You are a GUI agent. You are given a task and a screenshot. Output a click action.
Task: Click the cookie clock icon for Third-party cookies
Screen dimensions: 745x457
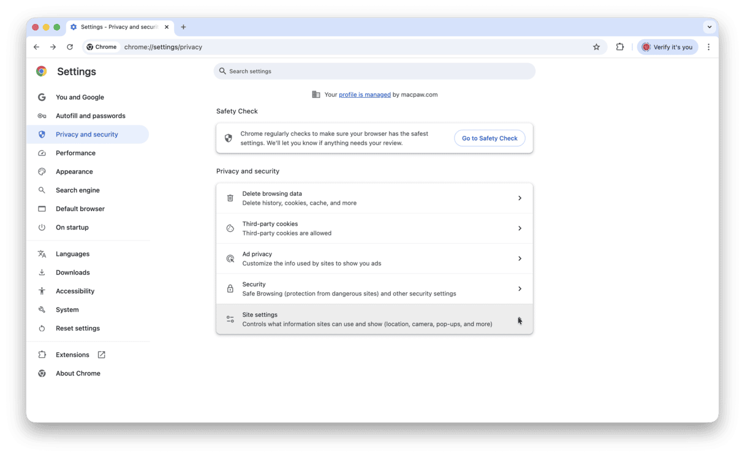pos(230,228)
